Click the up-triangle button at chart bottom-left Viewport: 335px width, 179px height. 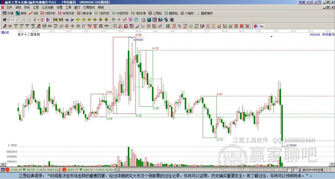[3, 164]
